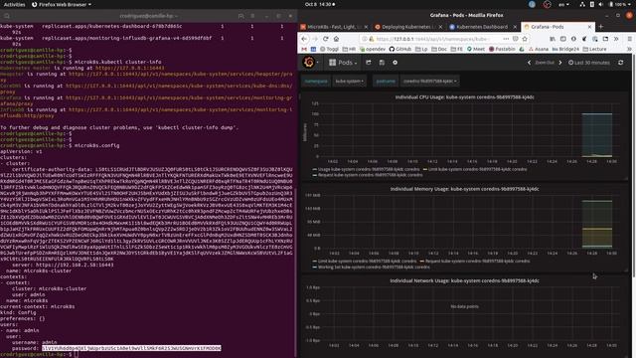Click the Firefox back arrow button
Screen dimensions: 636x358
coord(304,39)
